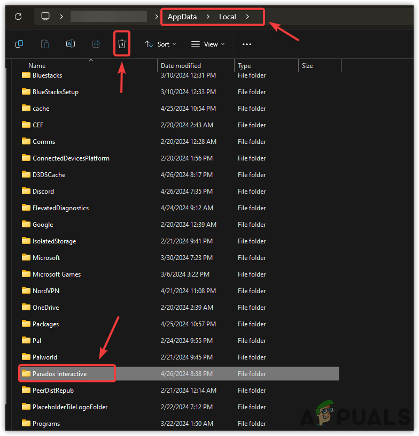Select the Pal folder name
419x436 pixels.
37,341
